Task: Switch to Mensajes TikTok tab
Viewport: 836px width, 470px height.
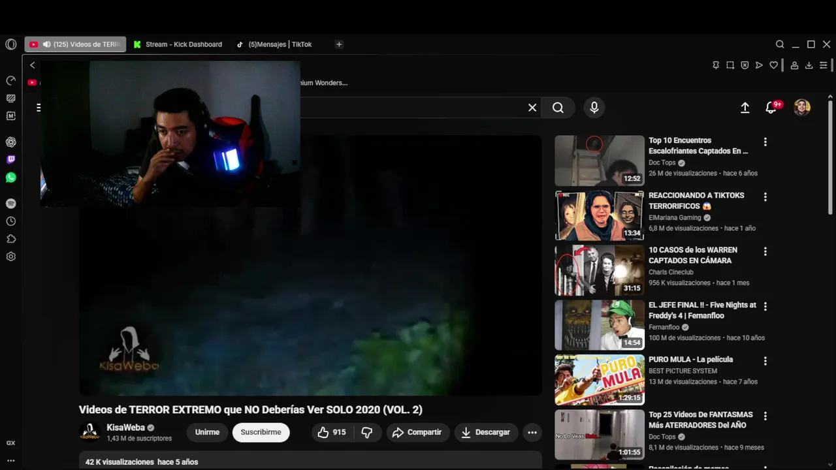Action: pos(274,44)
